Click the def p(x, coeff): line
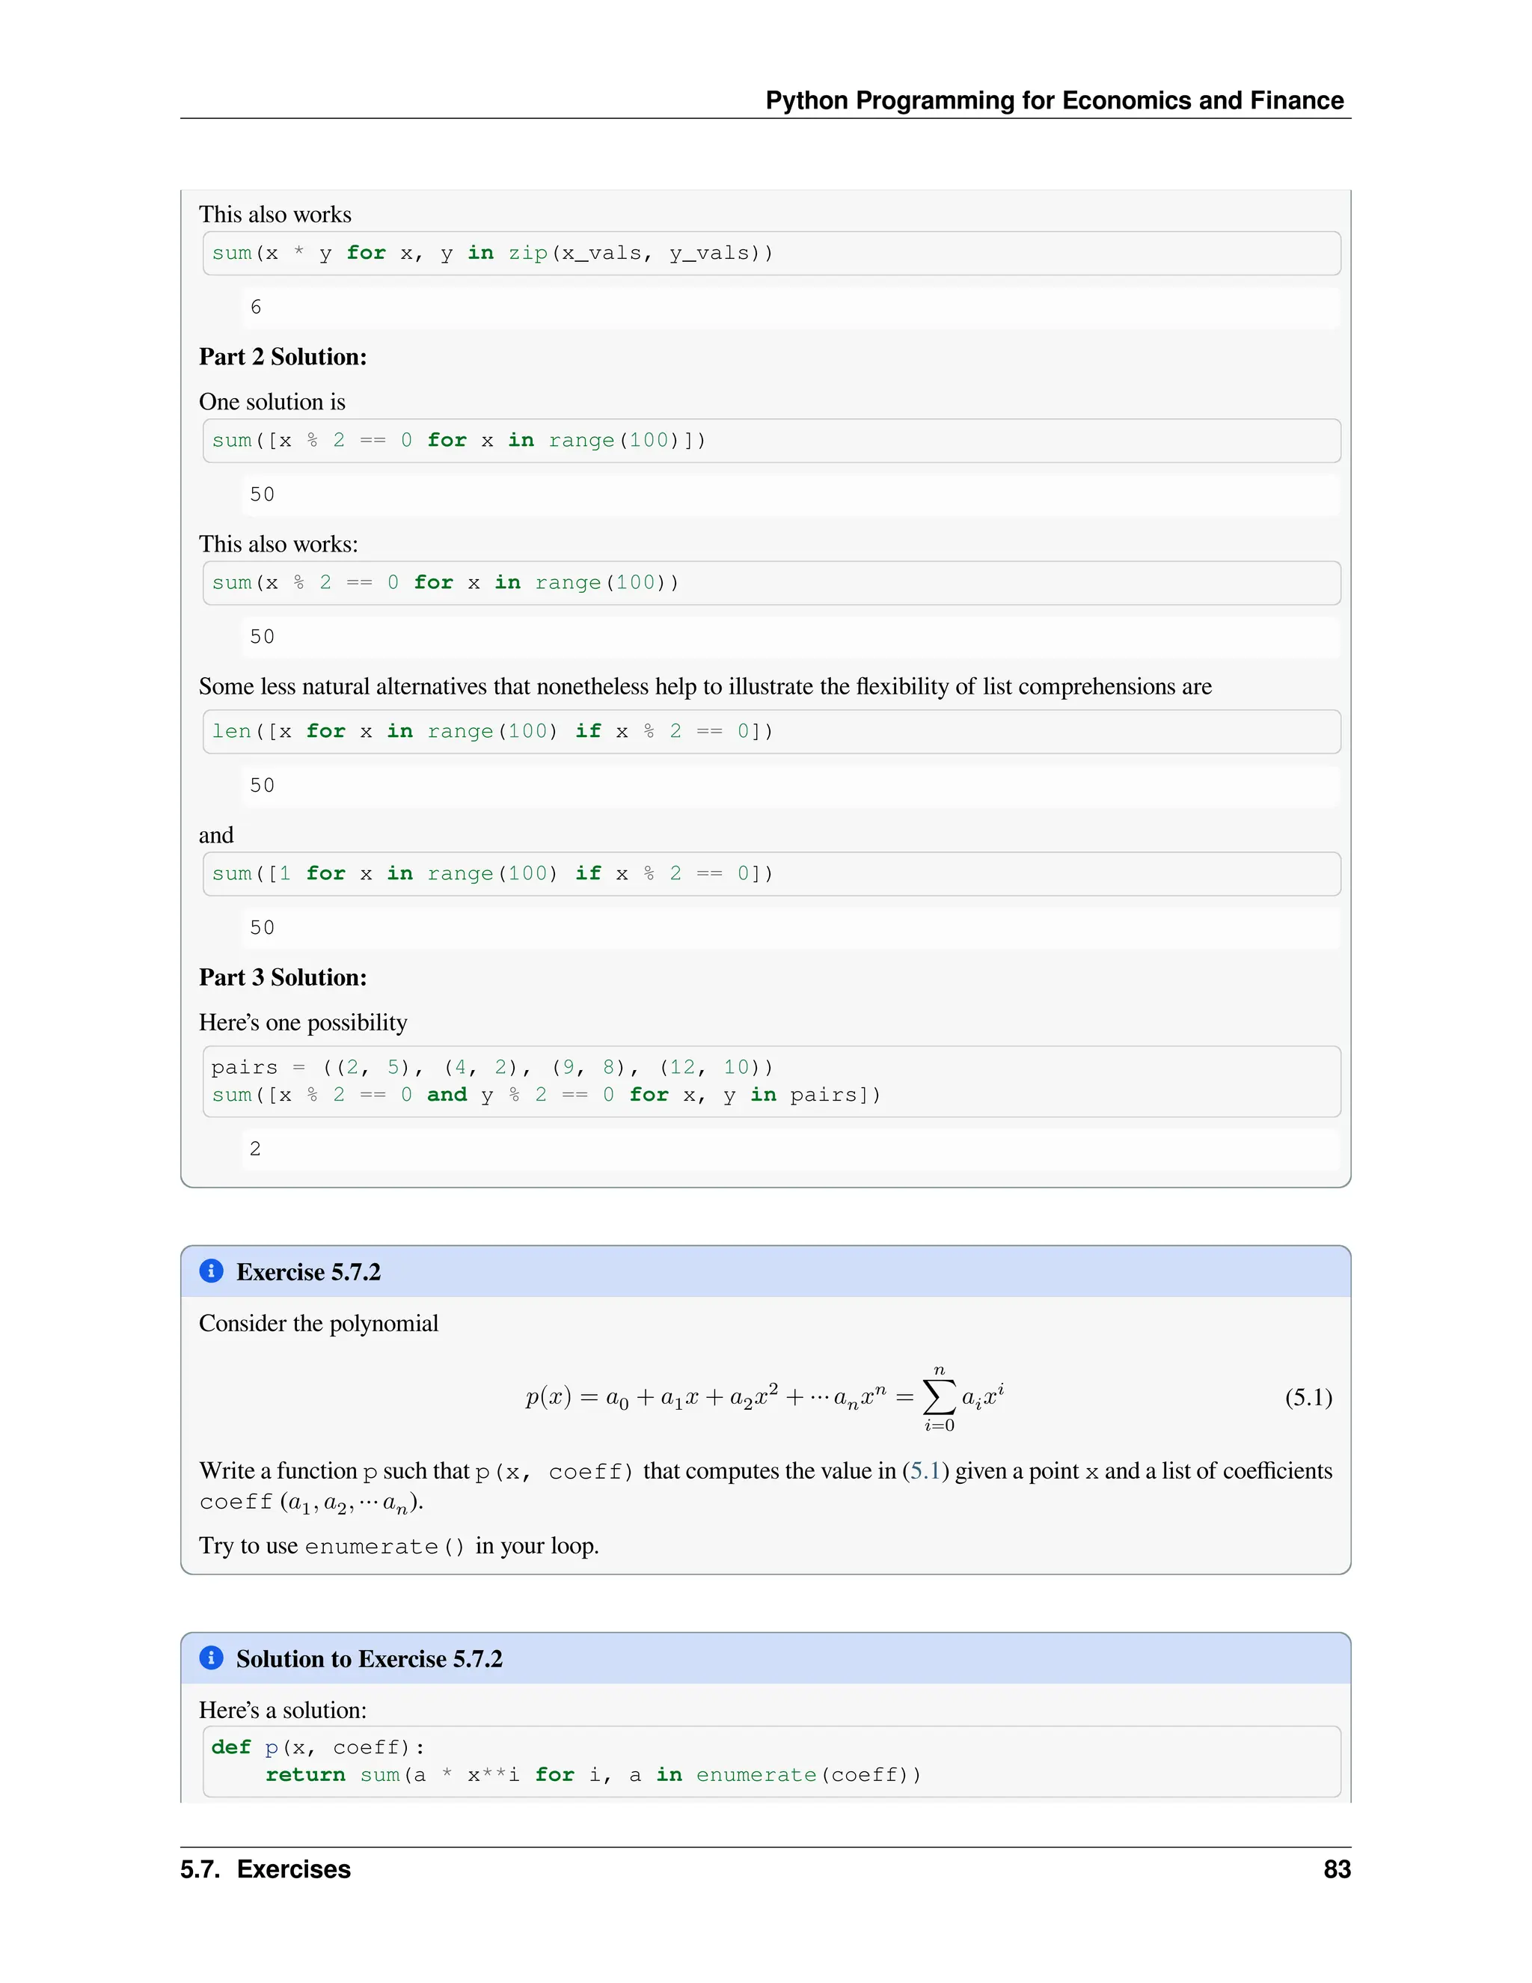The image size is (1532, 1983). pos(318,1747)
